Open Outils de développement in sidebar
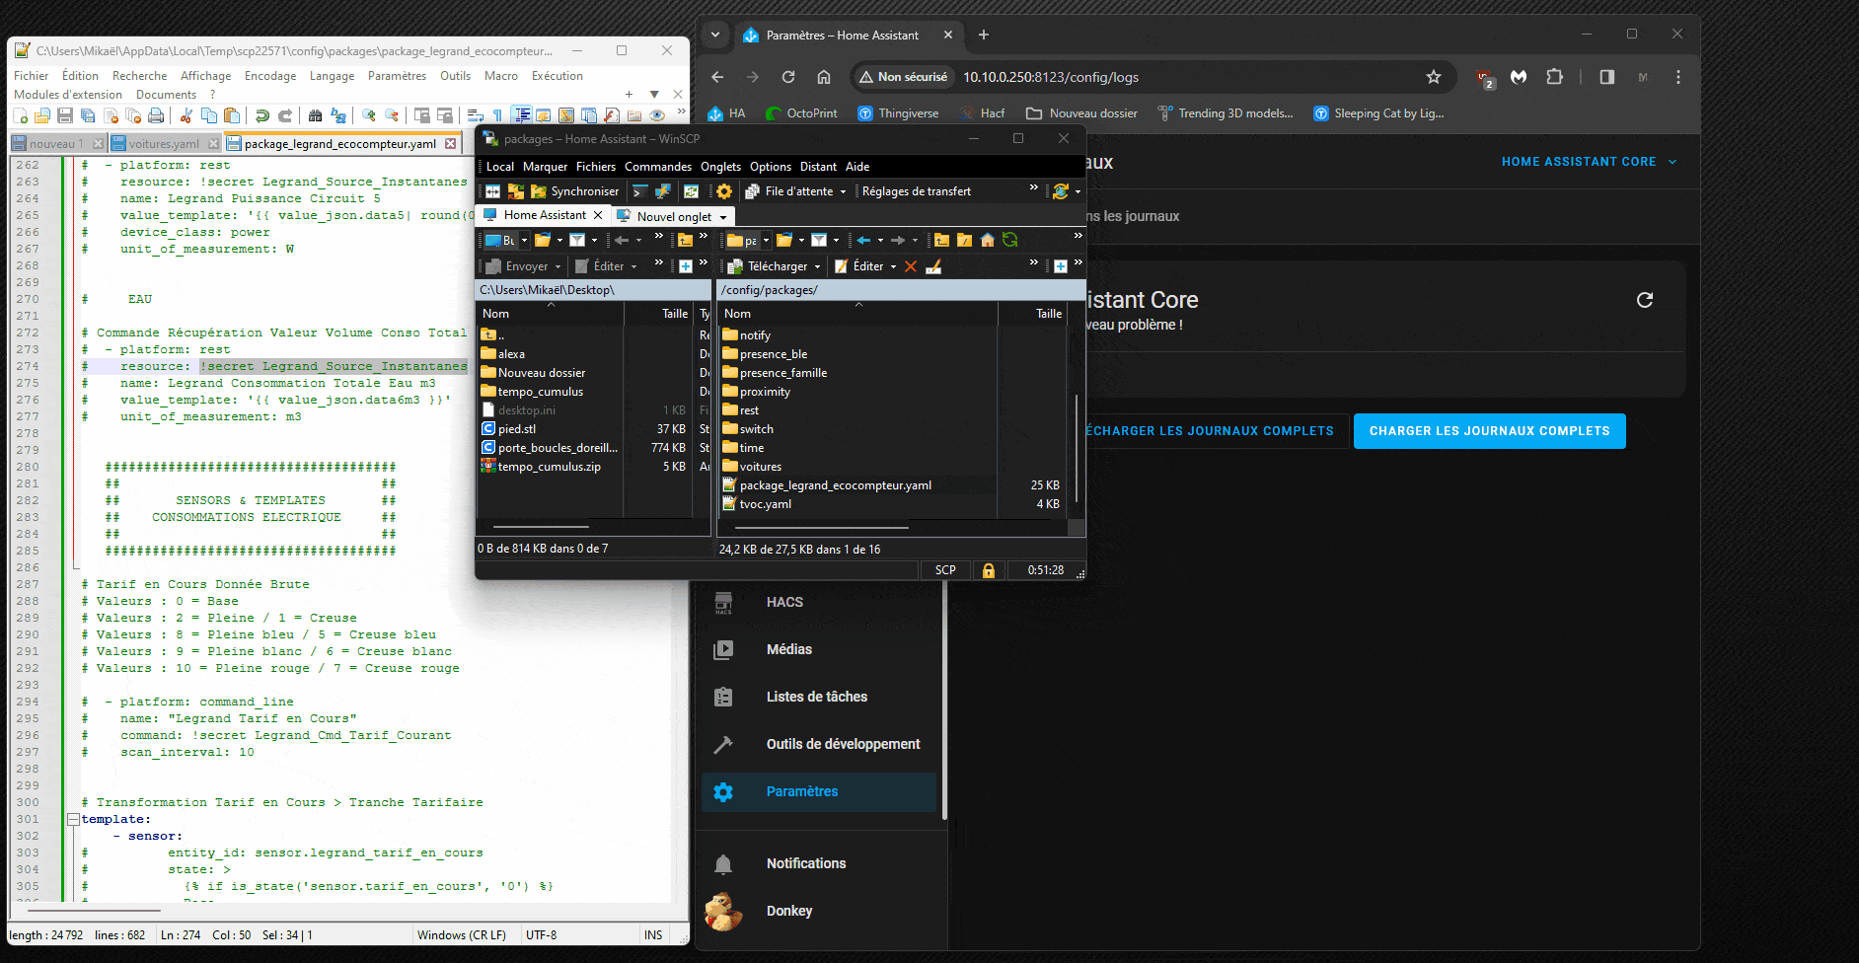This screenshot has width=1859, height=963. pos(843,744)
